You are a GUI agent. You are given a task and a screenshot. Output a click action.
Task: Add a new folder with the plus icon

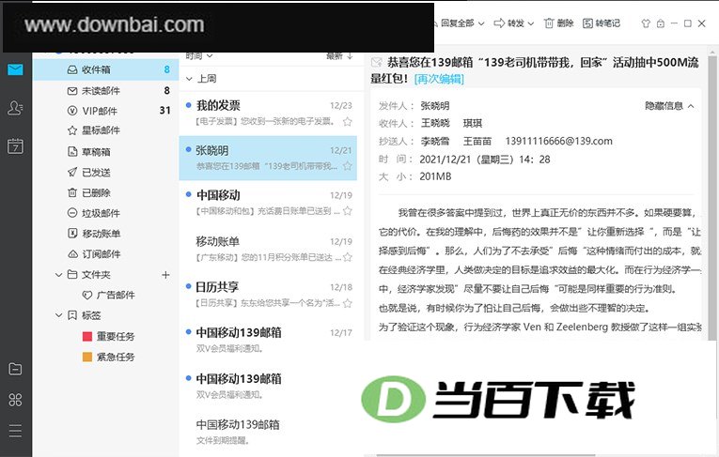pos(165,275)
